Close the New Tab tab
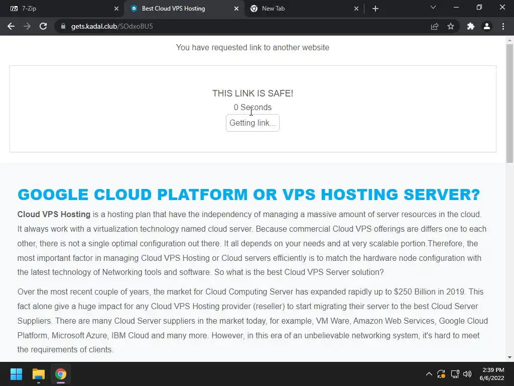The width and height of the screenshot is (514, 386). [x=356, y=9]
